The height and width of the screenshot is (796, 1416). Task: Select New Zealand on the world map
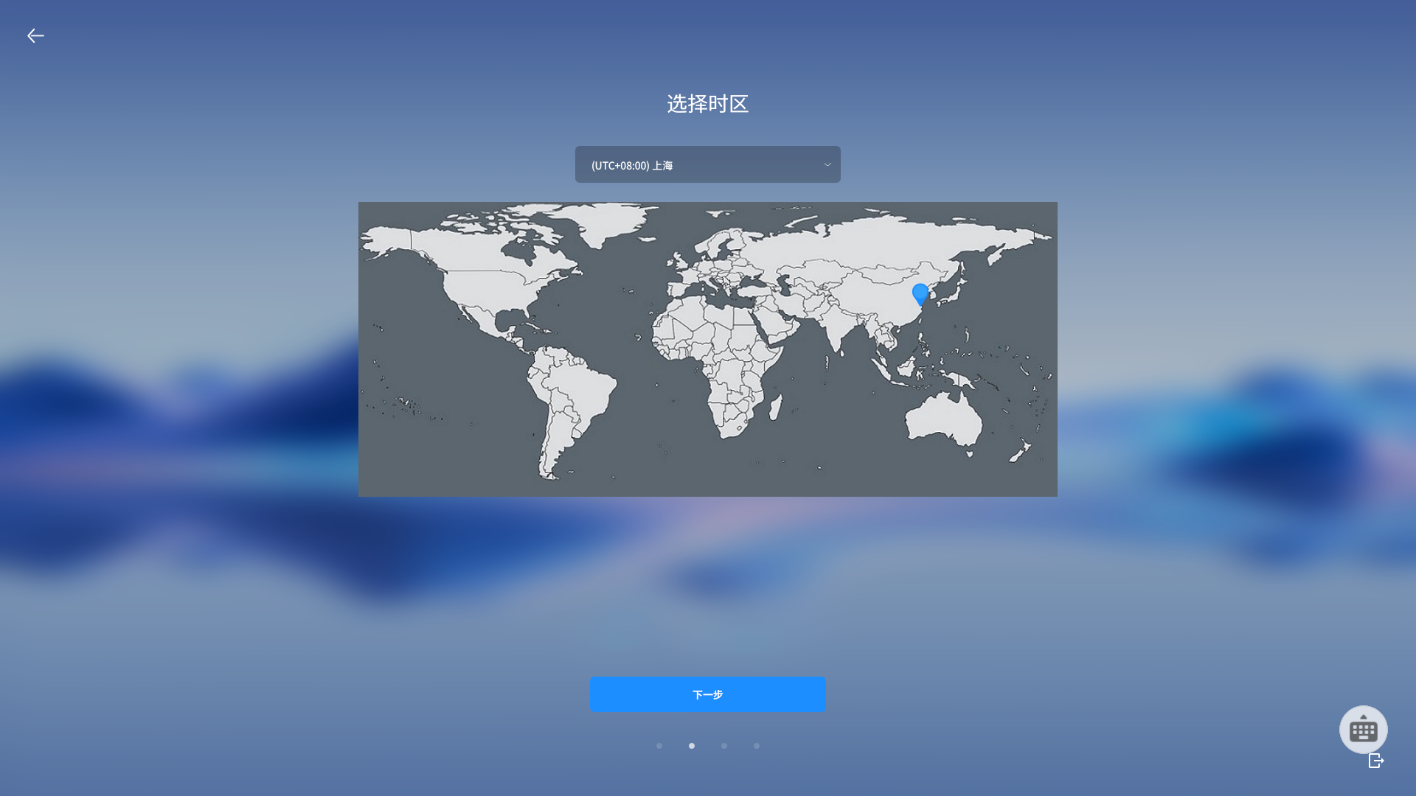coord(1021,450)
